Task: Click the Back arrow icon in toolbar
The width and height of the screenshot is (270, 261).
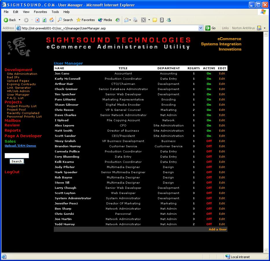Action: point(6,20)
